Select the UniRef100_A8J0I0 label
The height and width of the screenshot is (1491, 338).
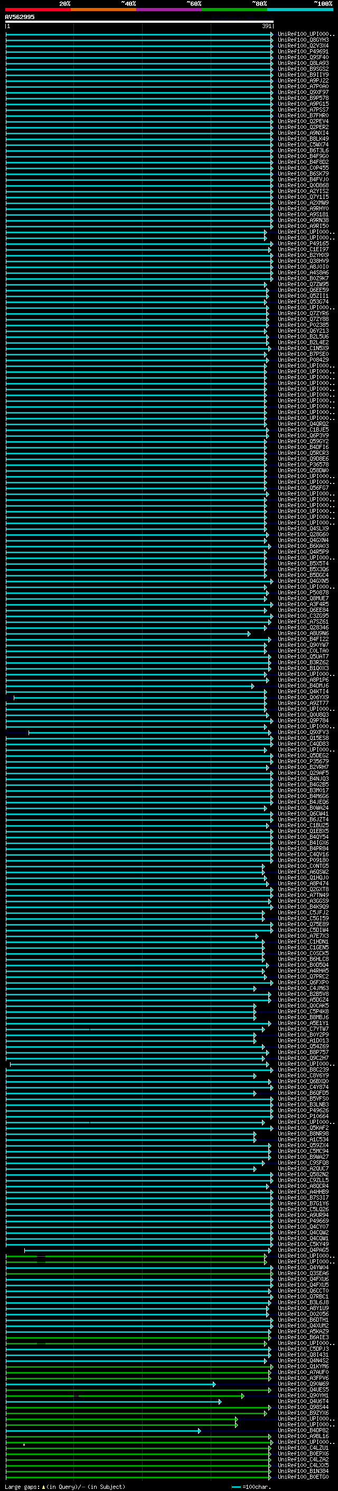pyautogui.click(x=303, y=267)
